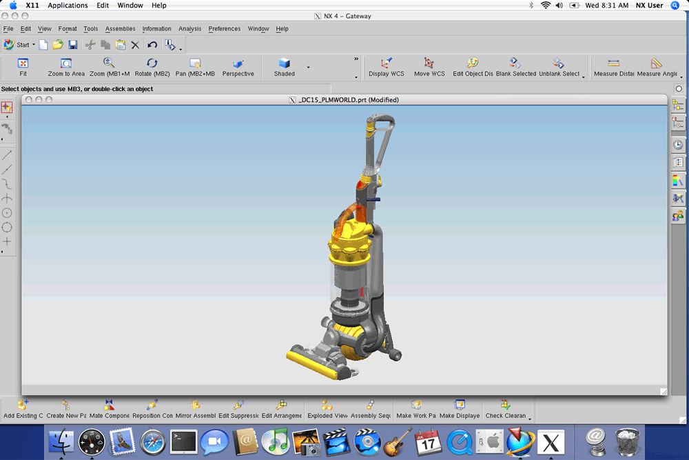The width and height of the screenshot is (689, 460).
Task: Open the View menu
Action: (44, 28)
